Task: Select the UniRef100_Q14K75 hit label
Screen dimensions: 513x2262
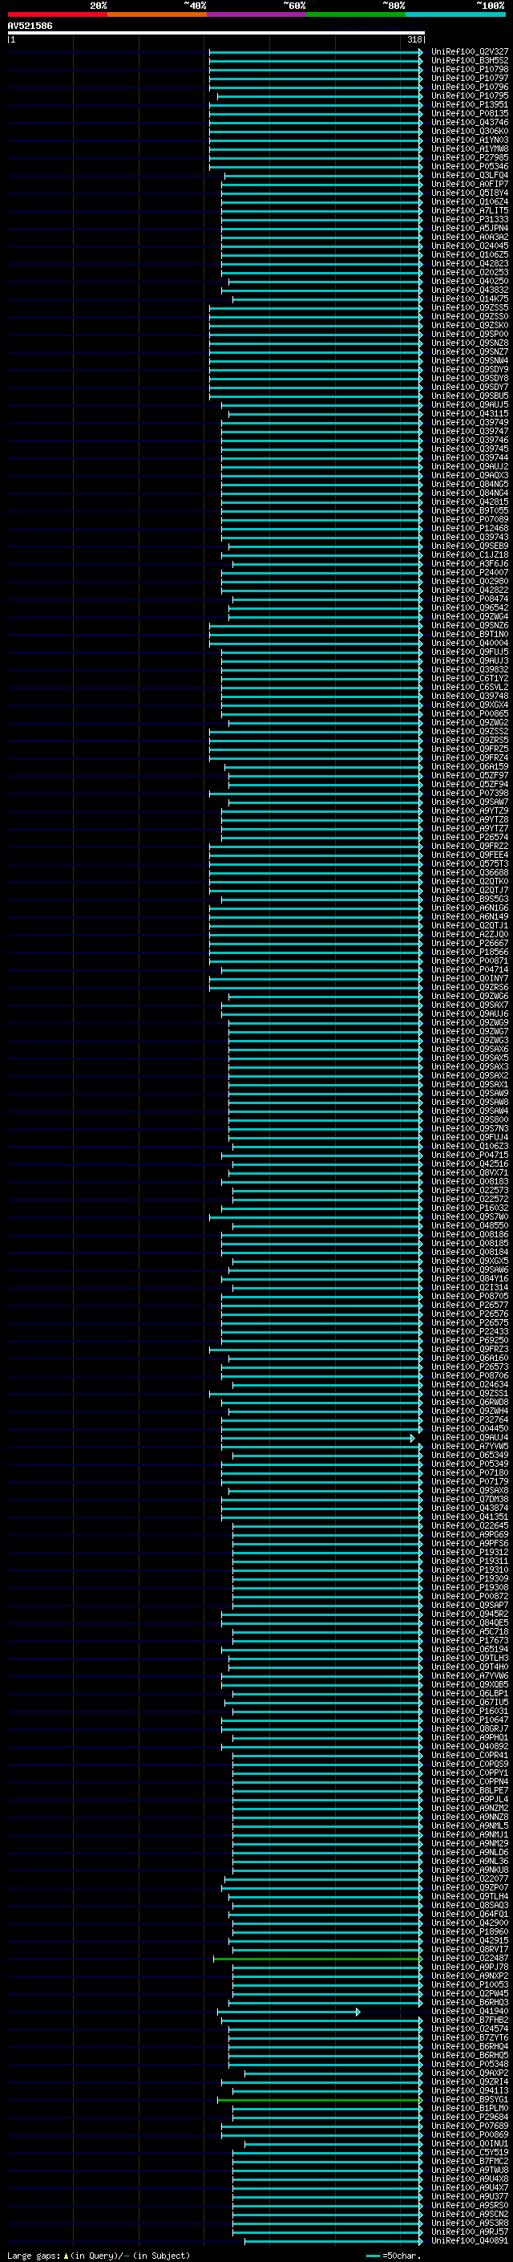Action: click(x=470, y=298)
